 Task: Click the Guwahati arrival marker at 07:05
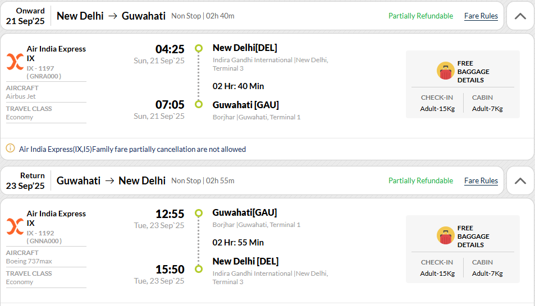tap(199, 104)
